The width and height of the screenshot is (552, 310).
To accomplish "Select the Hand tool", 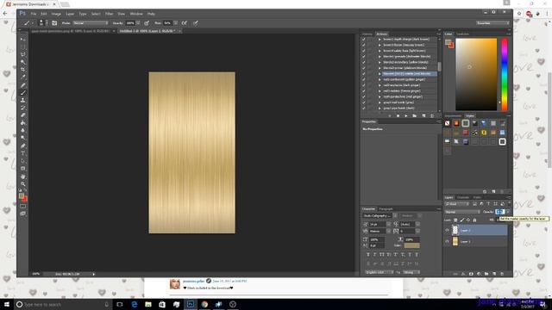I will [23, 177].
